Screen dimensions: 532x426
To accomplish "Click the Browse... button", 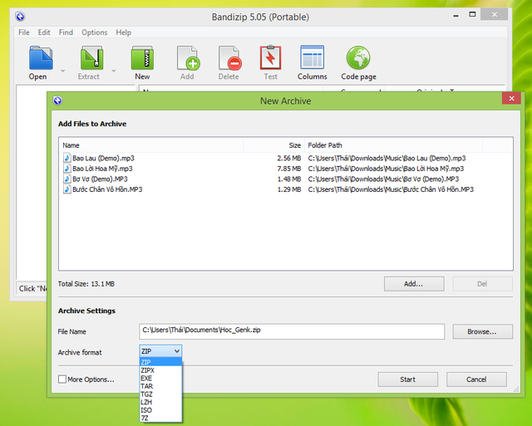I will click(x=476, y=331).
